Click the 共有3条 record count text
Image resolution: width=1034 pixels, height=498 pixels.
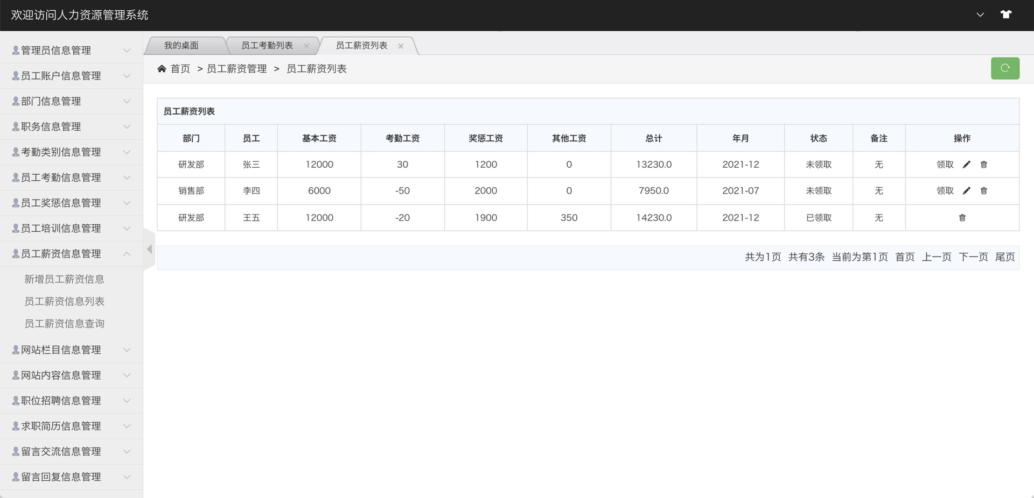(x=806, y=257)
